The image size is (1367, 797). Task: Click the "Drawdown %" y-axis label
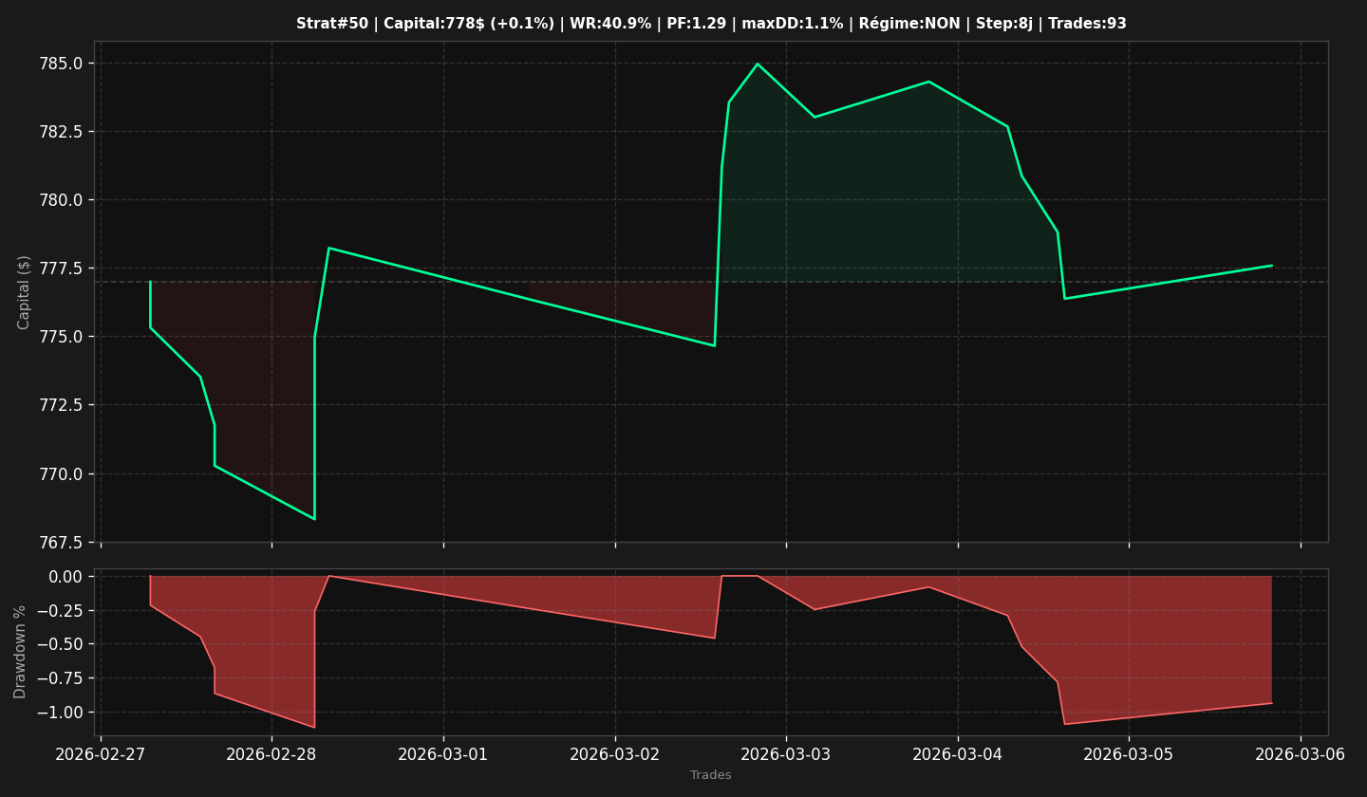(21, 652)
